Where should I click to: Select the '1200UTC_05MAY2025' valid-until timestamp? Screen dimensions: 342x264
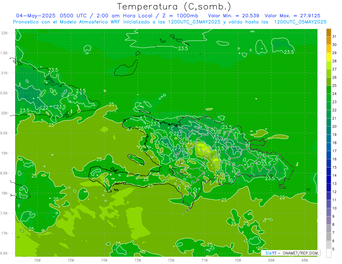[300, 22]
